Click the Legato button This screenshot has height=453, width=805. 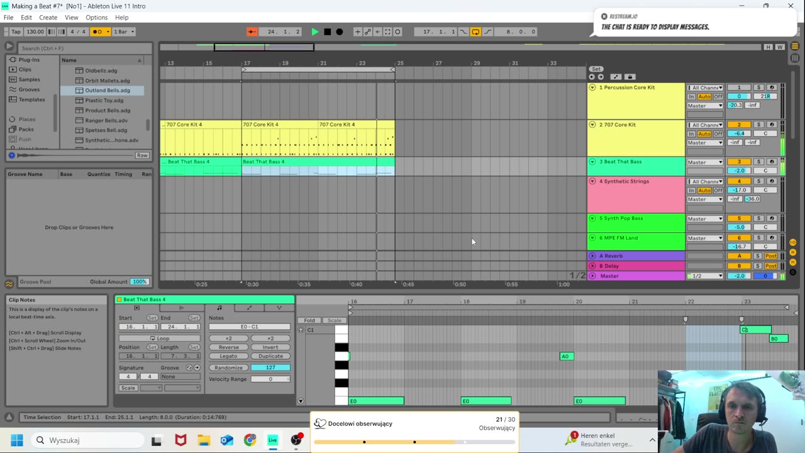229,356
